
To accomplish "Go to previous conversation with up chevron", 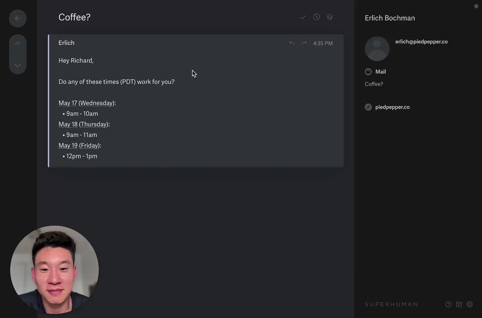I will pyautogui.click(x=18, y=43).
